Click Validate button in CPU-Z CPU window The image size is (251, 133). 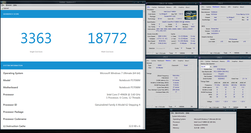pos(182,53)
